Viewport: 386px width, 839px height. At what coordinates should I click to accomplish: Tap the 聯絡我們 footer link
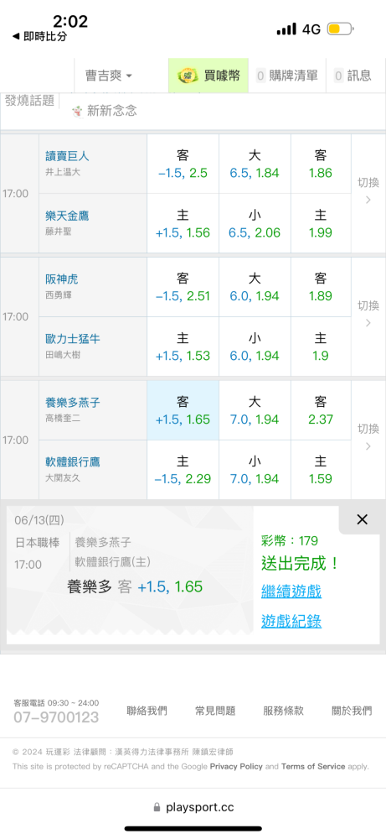point(147,711)
